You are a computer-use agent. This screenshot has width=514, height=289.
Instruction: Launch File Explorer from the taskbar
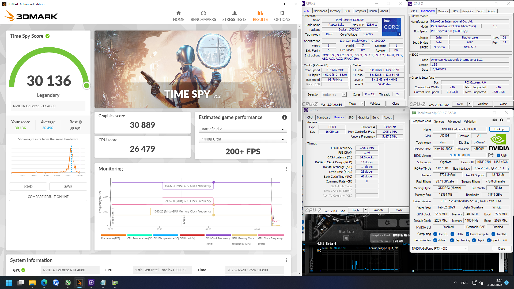pos(32,283)
